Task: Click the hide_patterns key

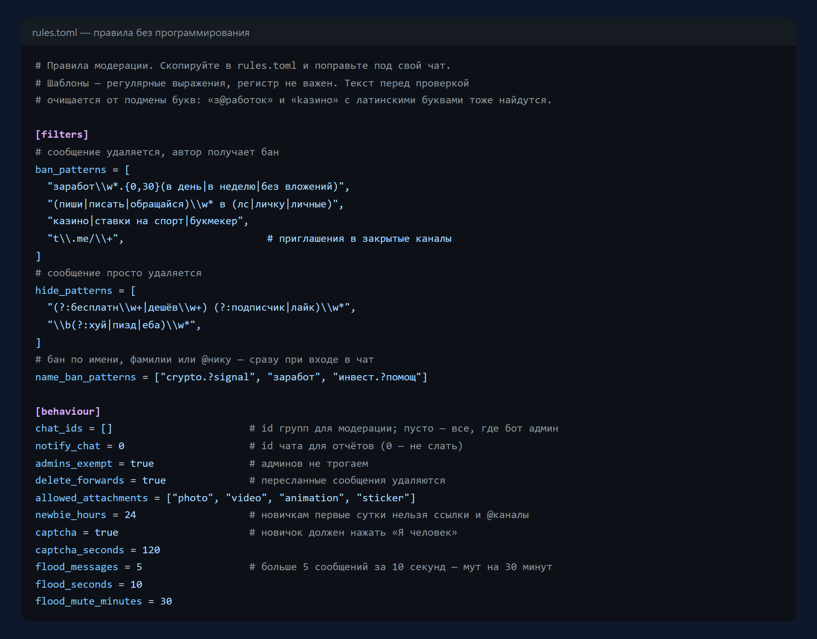Action: [x=74, y=291]
